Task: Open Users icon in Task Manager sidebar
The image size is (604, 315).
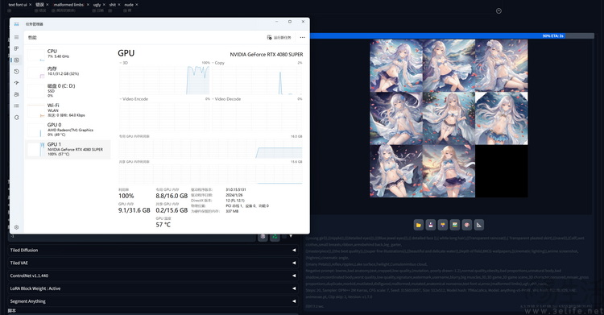Action: [16, 94]
